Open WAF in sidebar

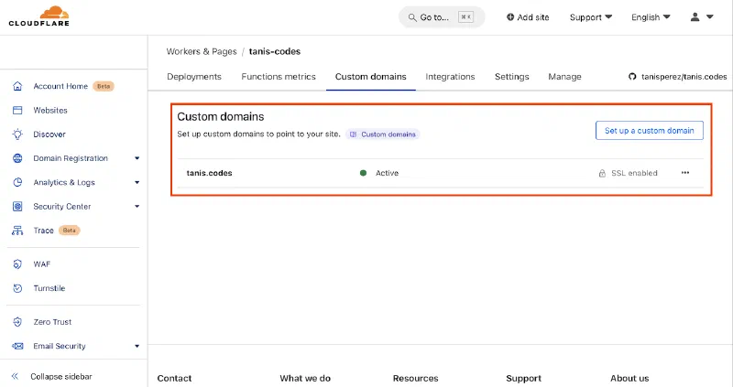pyautogui.click(x=41, y=264)
